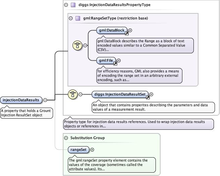Collapse the Substitution Group section
The image size is (220, 176).
[x=66, y=138]
